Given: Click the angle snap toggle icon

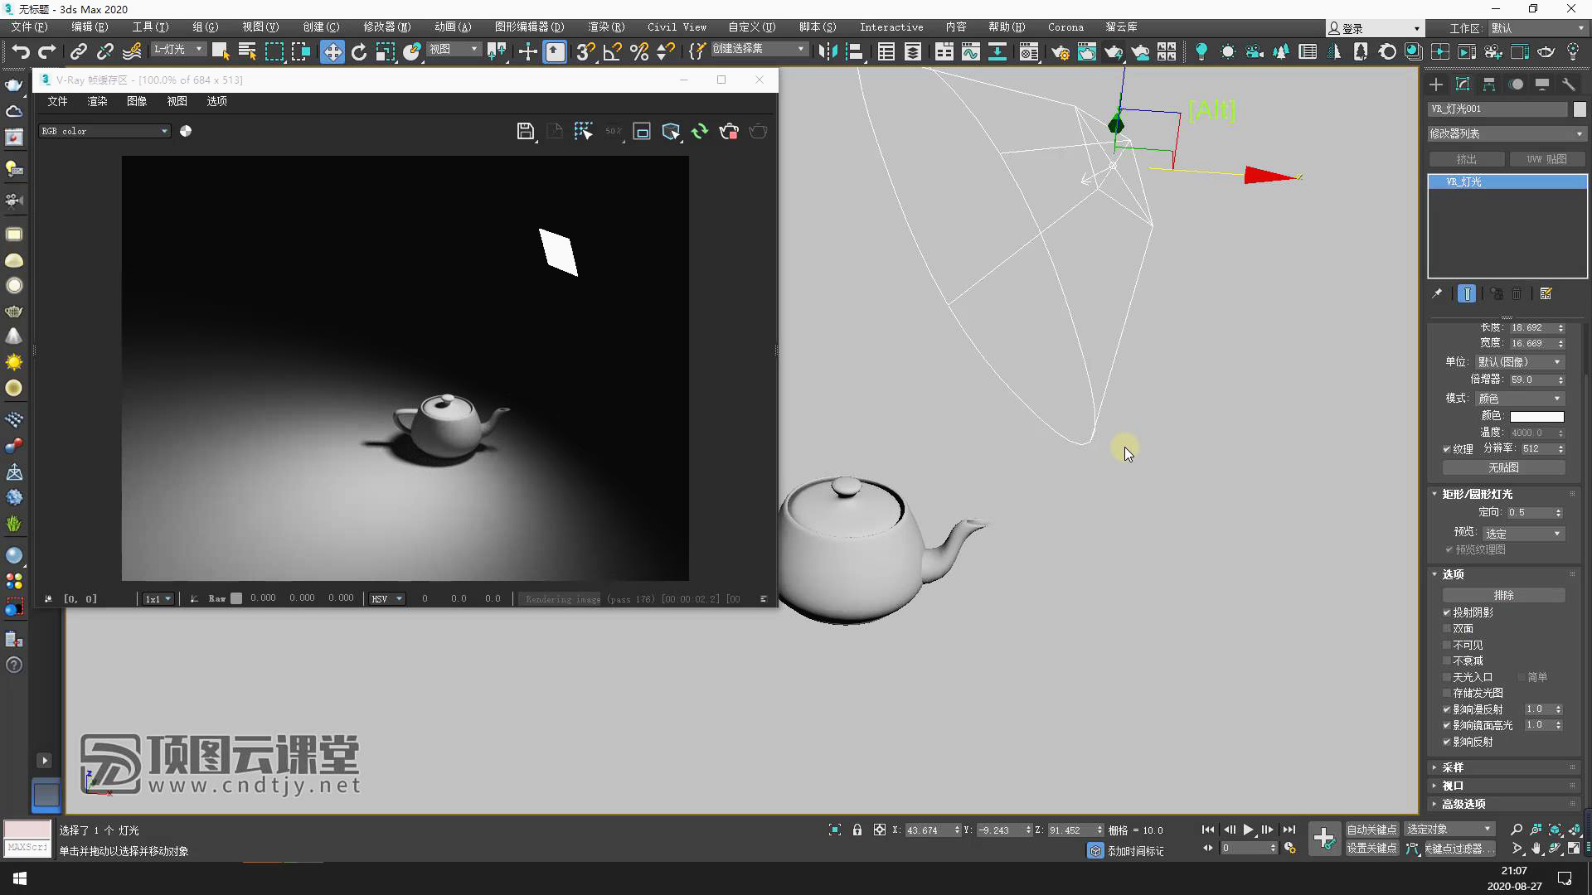Looking at the screenshot, I should point(612,51).
